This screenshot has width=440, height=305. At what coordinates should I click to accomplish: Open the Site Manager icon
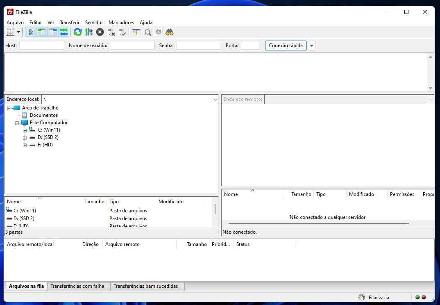[x=10, y=32]
